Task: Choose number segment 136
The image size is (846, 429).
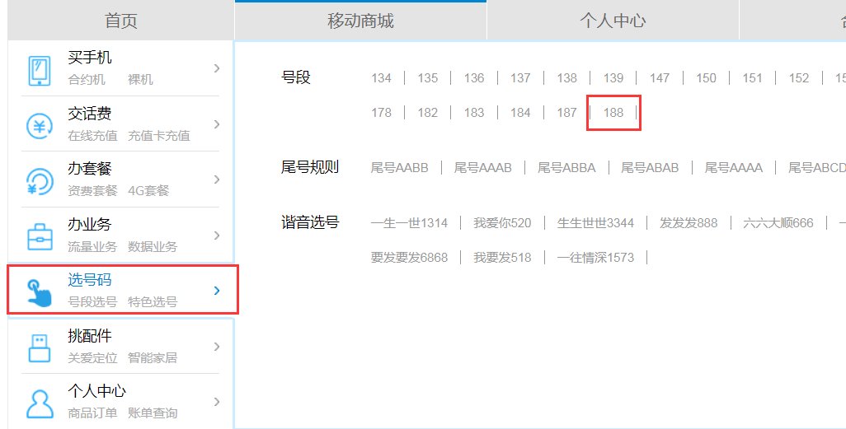Action: tap(474, 78)
